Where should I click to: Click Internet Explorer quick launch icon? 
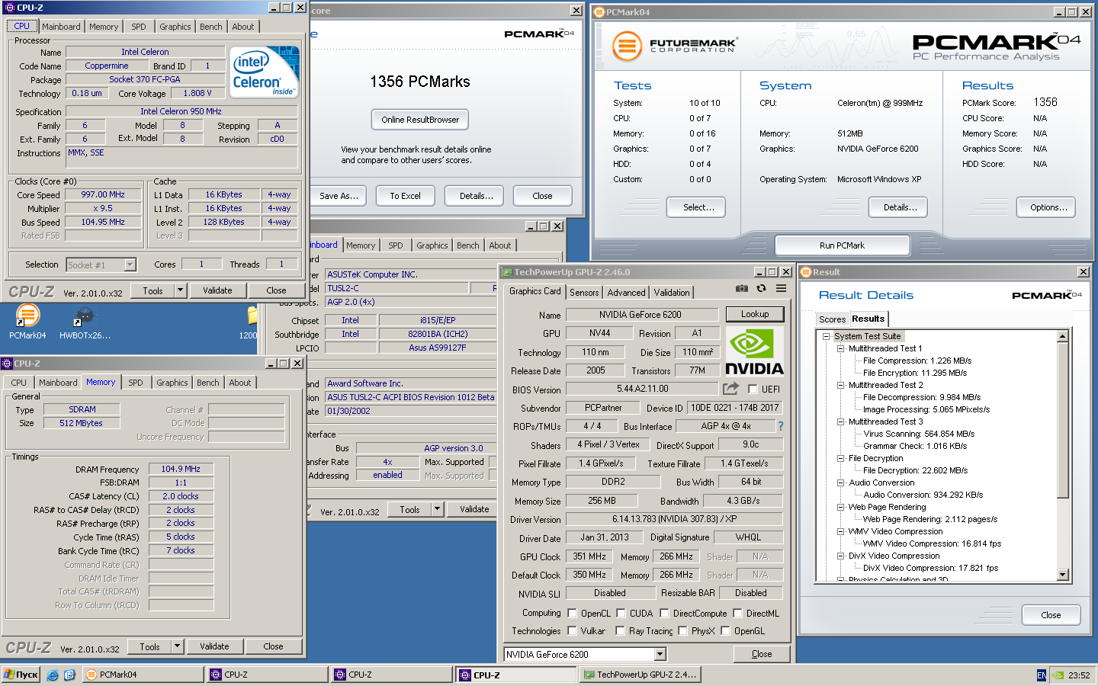pyautogui.click(x=53, y=675)
